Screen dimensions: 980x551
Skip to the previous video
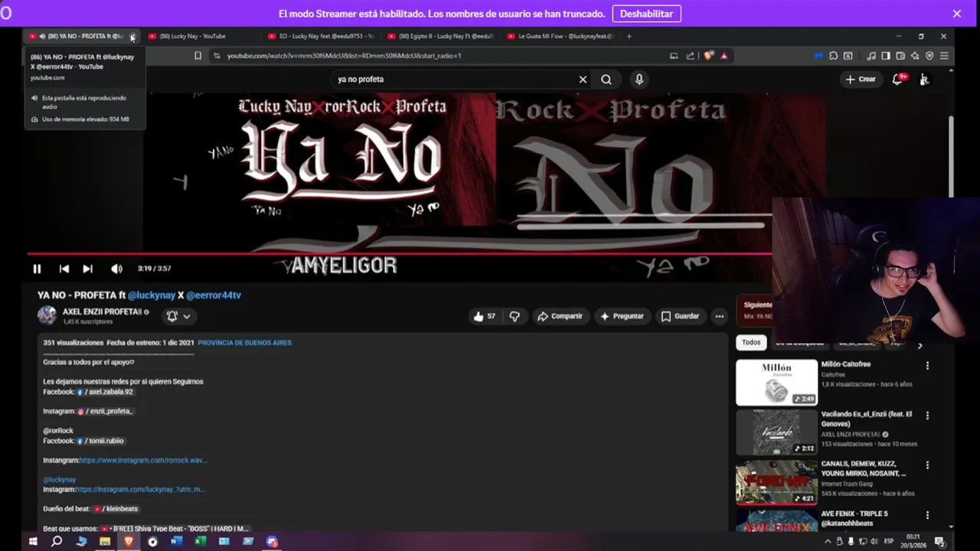click(64, 269)
